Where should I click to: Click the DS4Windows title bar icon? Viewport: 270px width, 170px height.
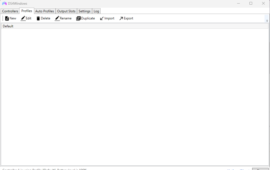pyautogui.click(x=4, y=4)
